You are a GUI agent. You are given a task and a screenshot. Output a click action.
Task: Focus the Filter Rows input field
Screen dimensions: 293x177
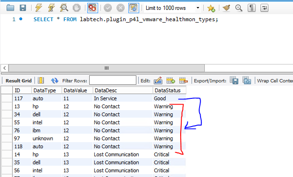[x=113, y=80]
